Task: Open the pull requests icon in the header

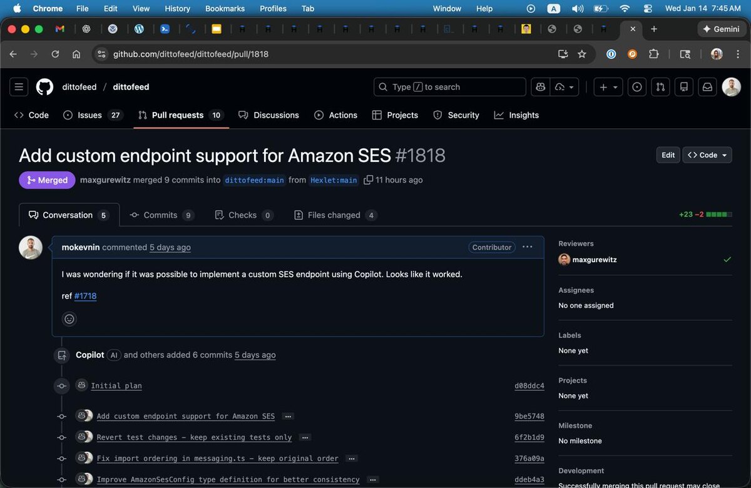Action: (x=660, y=87)
